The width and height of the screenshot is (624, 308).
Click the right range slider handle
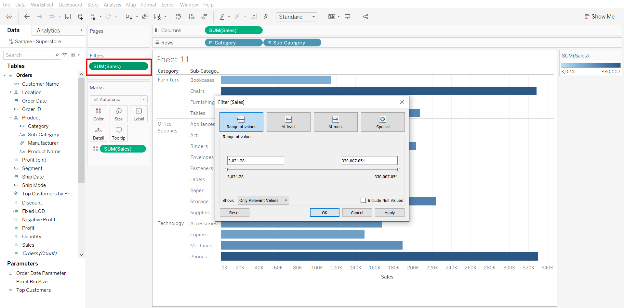click(x=399, y=169)
